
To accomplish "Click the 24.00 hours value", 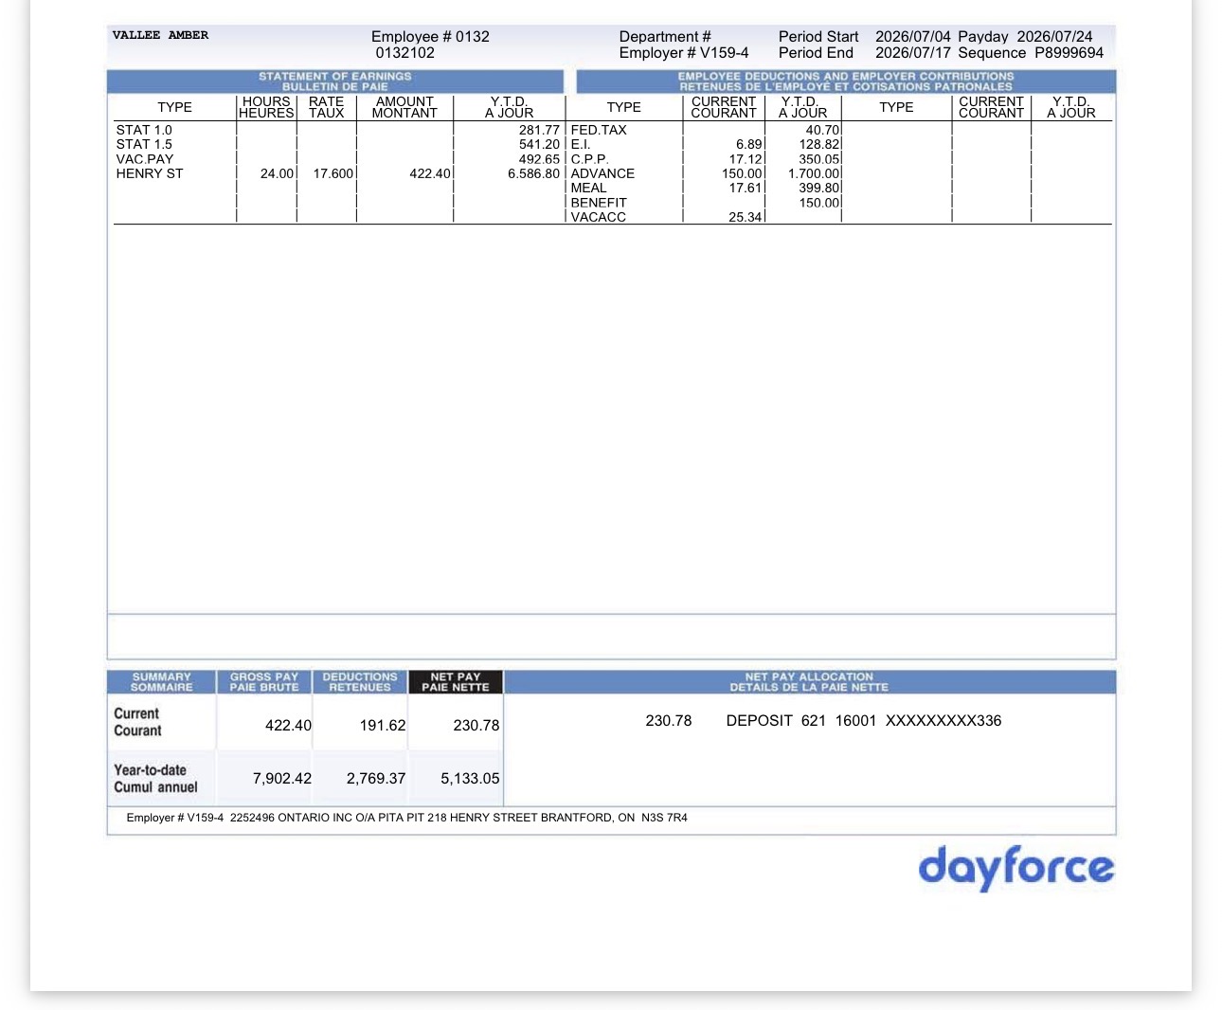I will coord(277,173).
